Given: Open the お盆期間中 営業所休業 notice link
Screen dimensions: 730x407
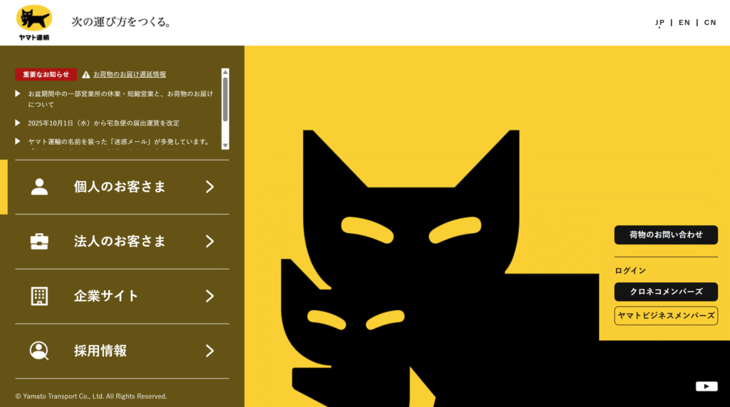Looking at the screenshot, I should pyautogui.click(x=120, y=99).
